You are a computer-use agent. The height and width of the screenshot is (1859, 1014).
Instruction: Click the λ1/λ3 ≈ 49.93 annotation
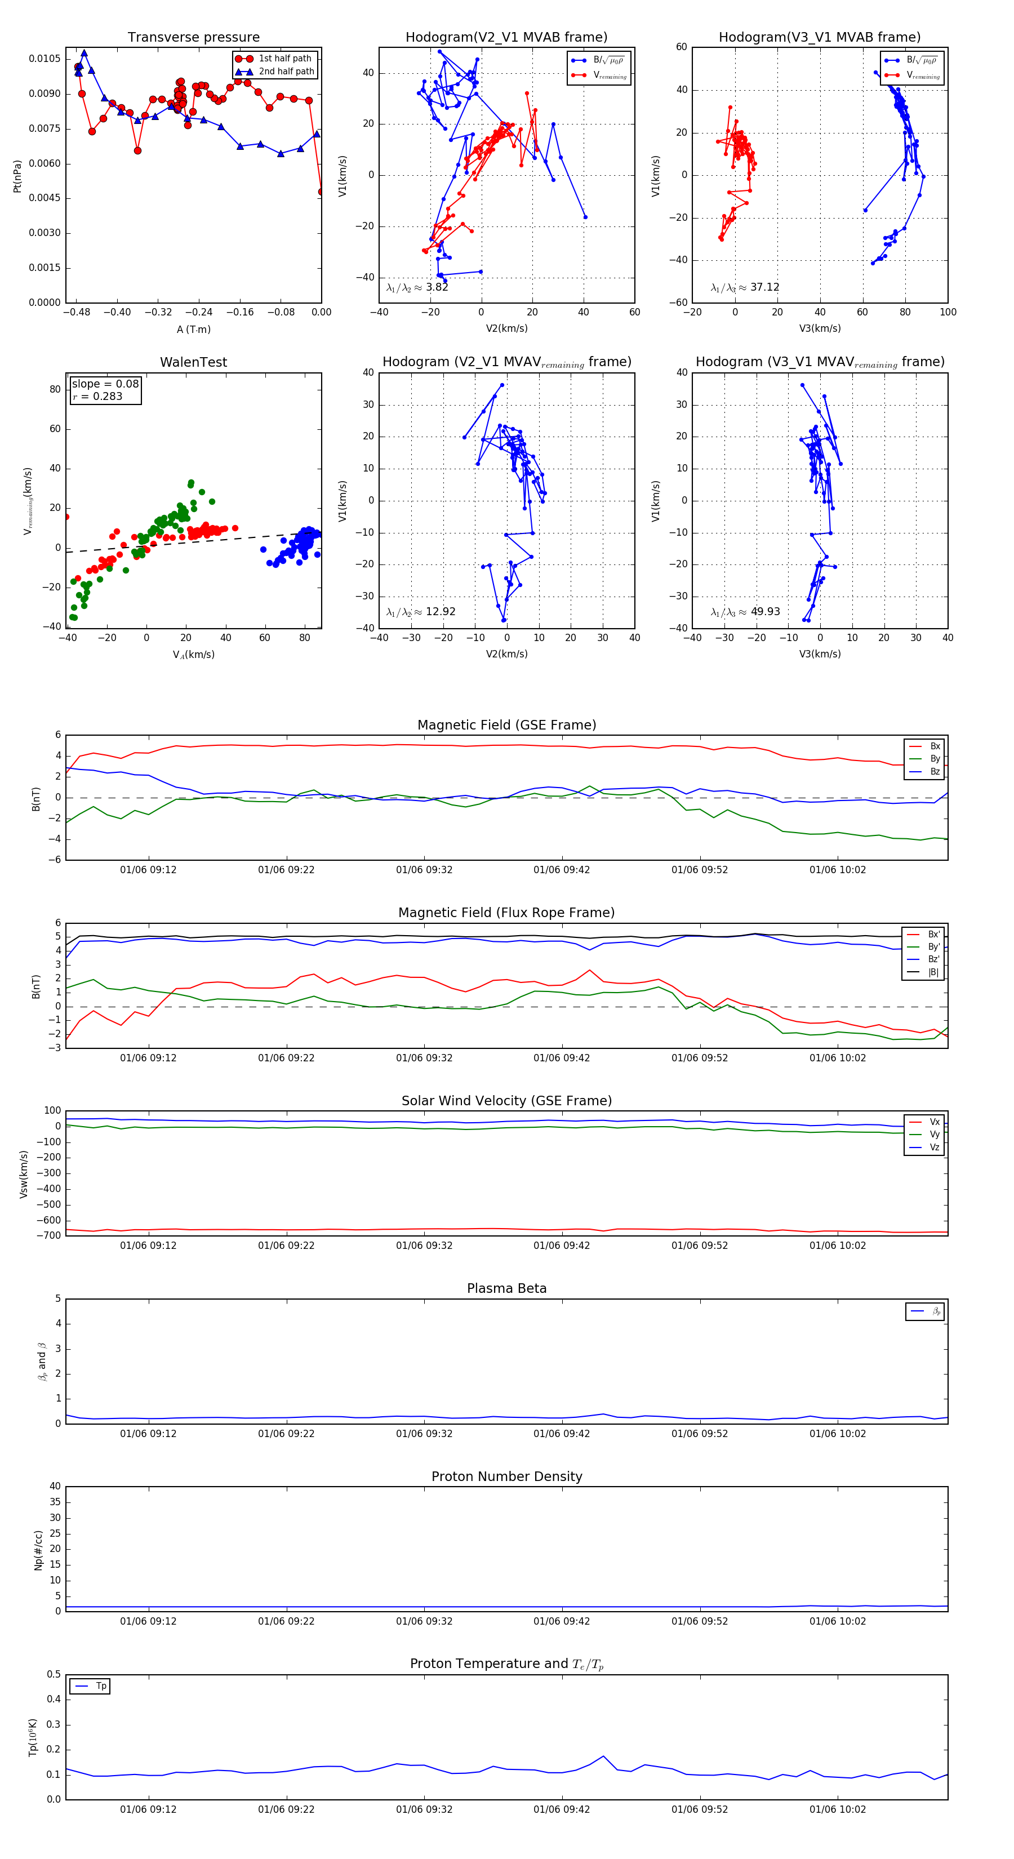click(x=745, y=612)
